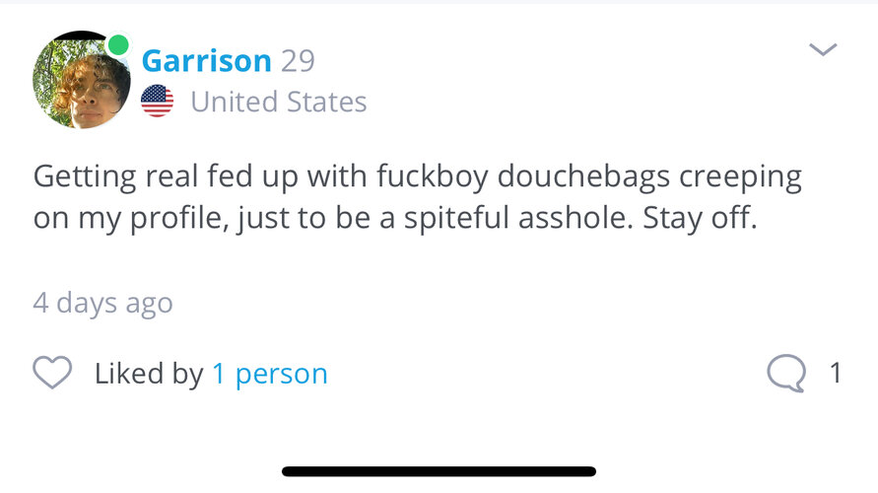Tap the word "creeping" in post text
The width and height of the screenshot is (878, 493).
pos(741,177)
